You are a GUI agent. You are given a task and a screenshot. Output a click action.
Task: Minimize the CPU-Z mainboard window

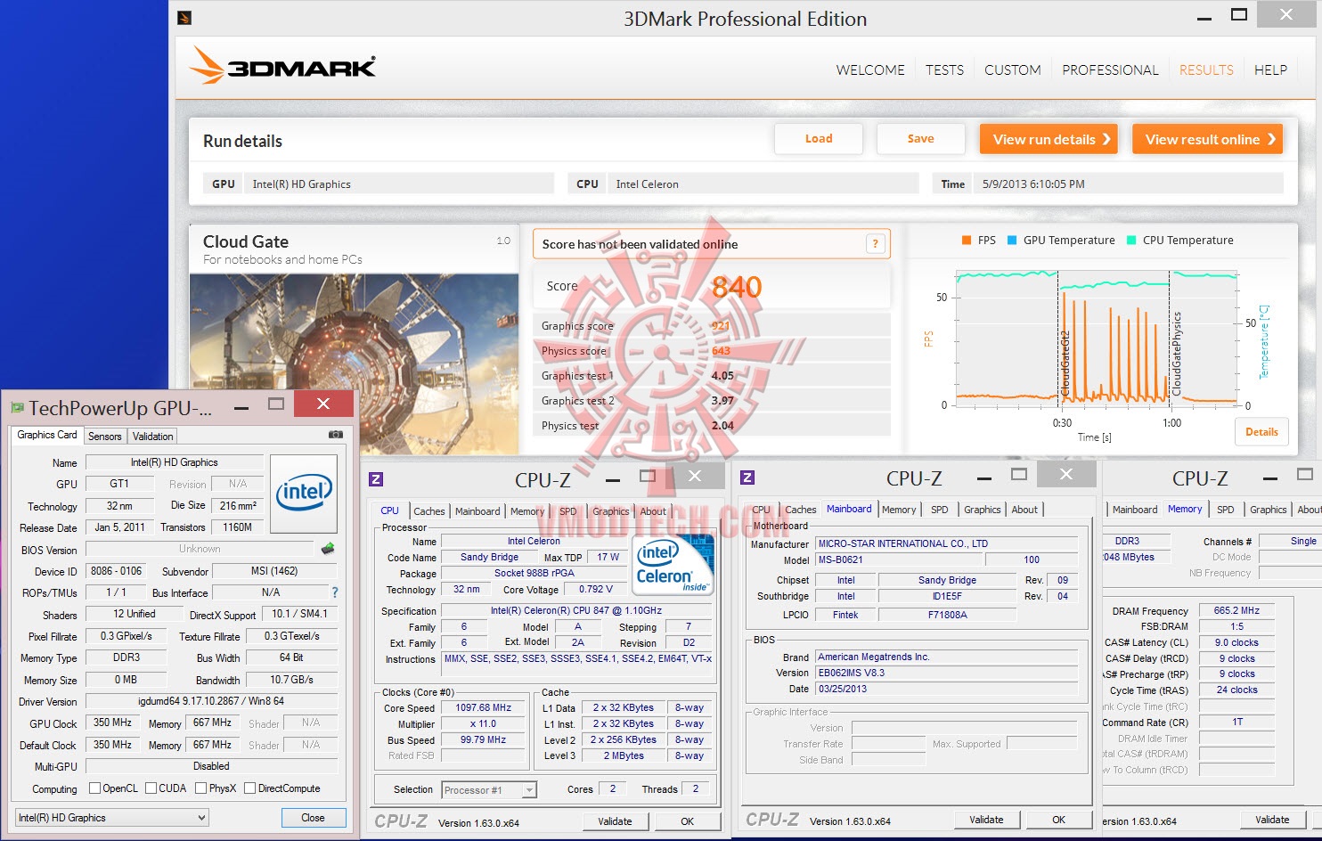[x=983, y=478]
